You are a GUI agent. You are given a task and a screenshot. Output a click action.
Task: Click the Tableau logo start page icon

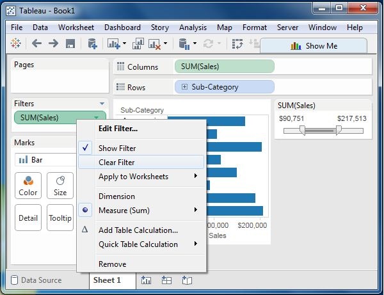click(x=17, y=44)
